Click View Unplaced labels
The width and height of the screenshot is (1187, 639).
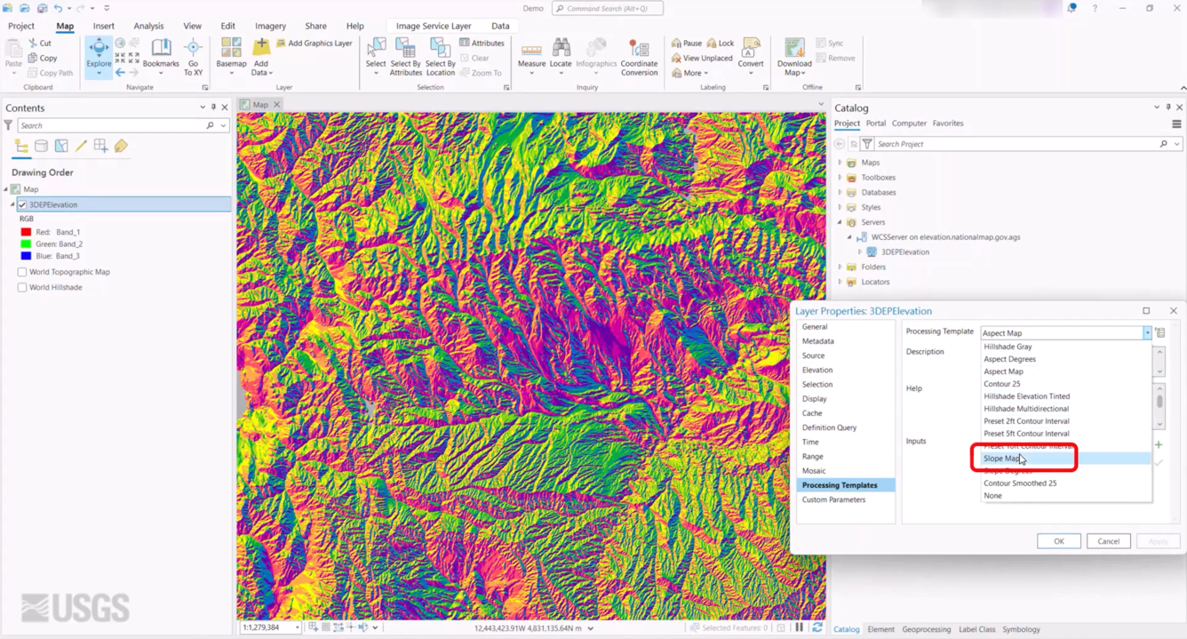click(x=702, y=58)
